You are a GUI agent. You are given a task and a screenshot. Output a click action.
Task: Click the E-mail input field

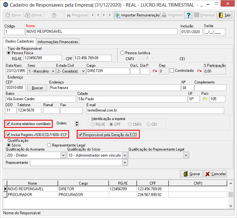[x=155, y=111]
